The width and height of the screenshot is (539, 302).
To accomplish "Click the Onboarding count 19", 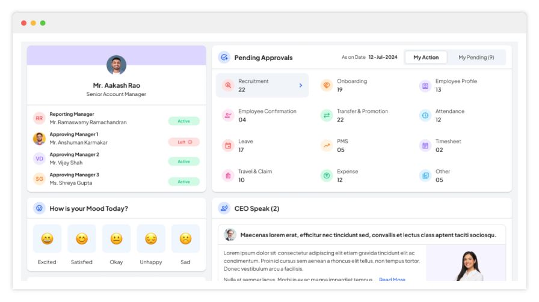I will (340, 89).
